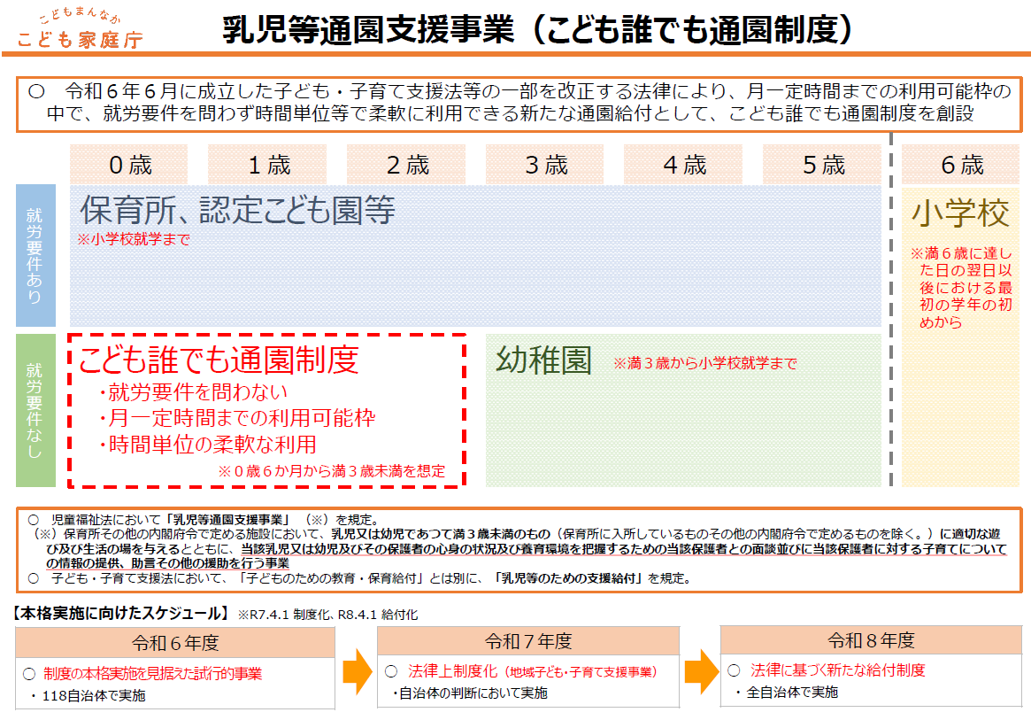Screen dimensions: 1031x720
Task: Click the 保育所、認定こども園等 heading
Action: point(237,211)
